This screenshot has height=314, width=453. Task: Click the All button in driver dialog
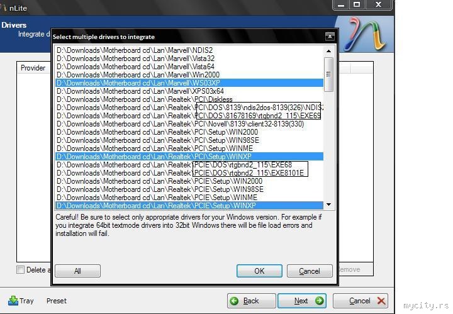pos(78,271)
